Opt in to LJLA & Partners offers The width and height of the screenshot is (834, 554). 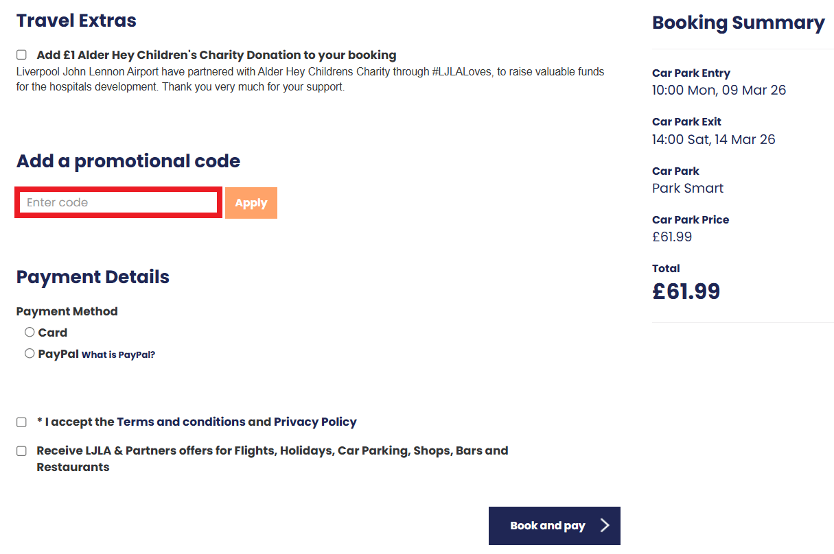coord(21,450)
